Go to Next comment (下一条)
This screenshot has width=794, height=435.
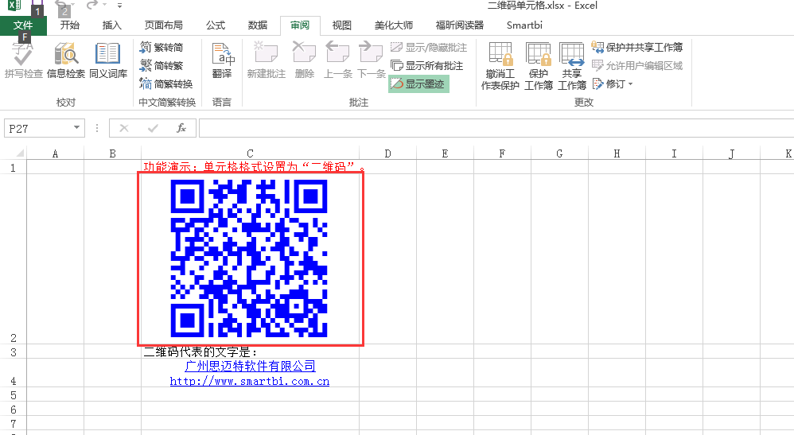372,60
